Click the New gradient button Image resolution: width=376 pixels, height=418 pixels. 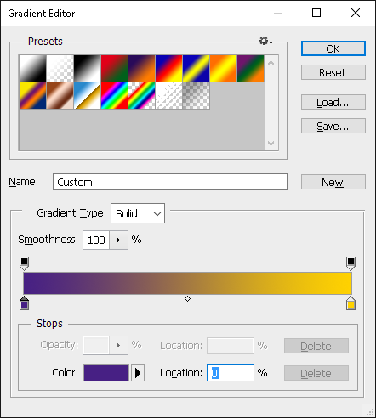[333, 182]
